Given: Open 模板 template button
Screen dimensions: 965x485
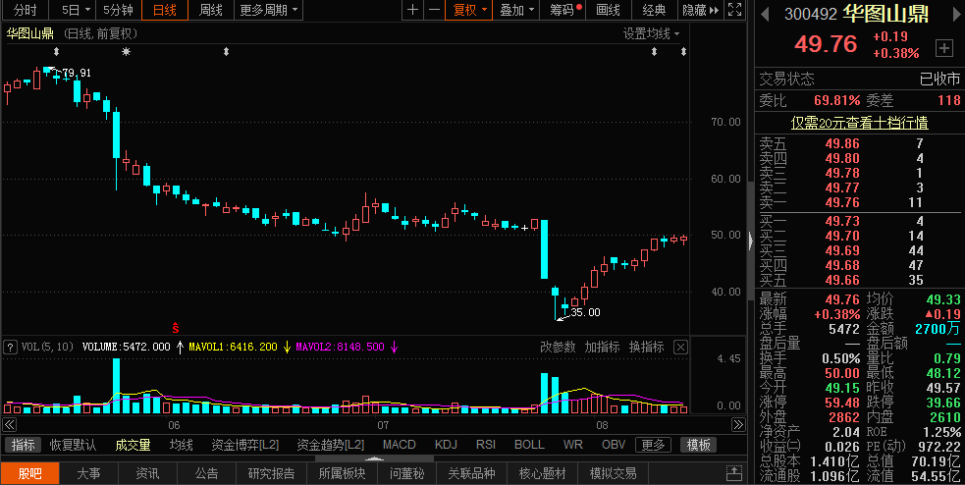Looking at the screenshot, I should 699,445.
